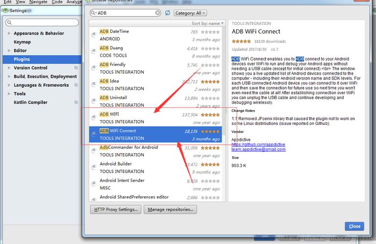Select Kotlin Compiler in Settings tree
Screen dimensions: 376x244
coord(30,102)
